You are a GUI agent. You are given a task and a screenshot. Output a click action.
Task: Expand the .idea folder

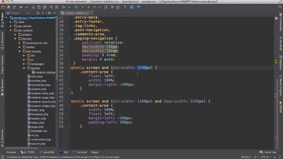11,22
